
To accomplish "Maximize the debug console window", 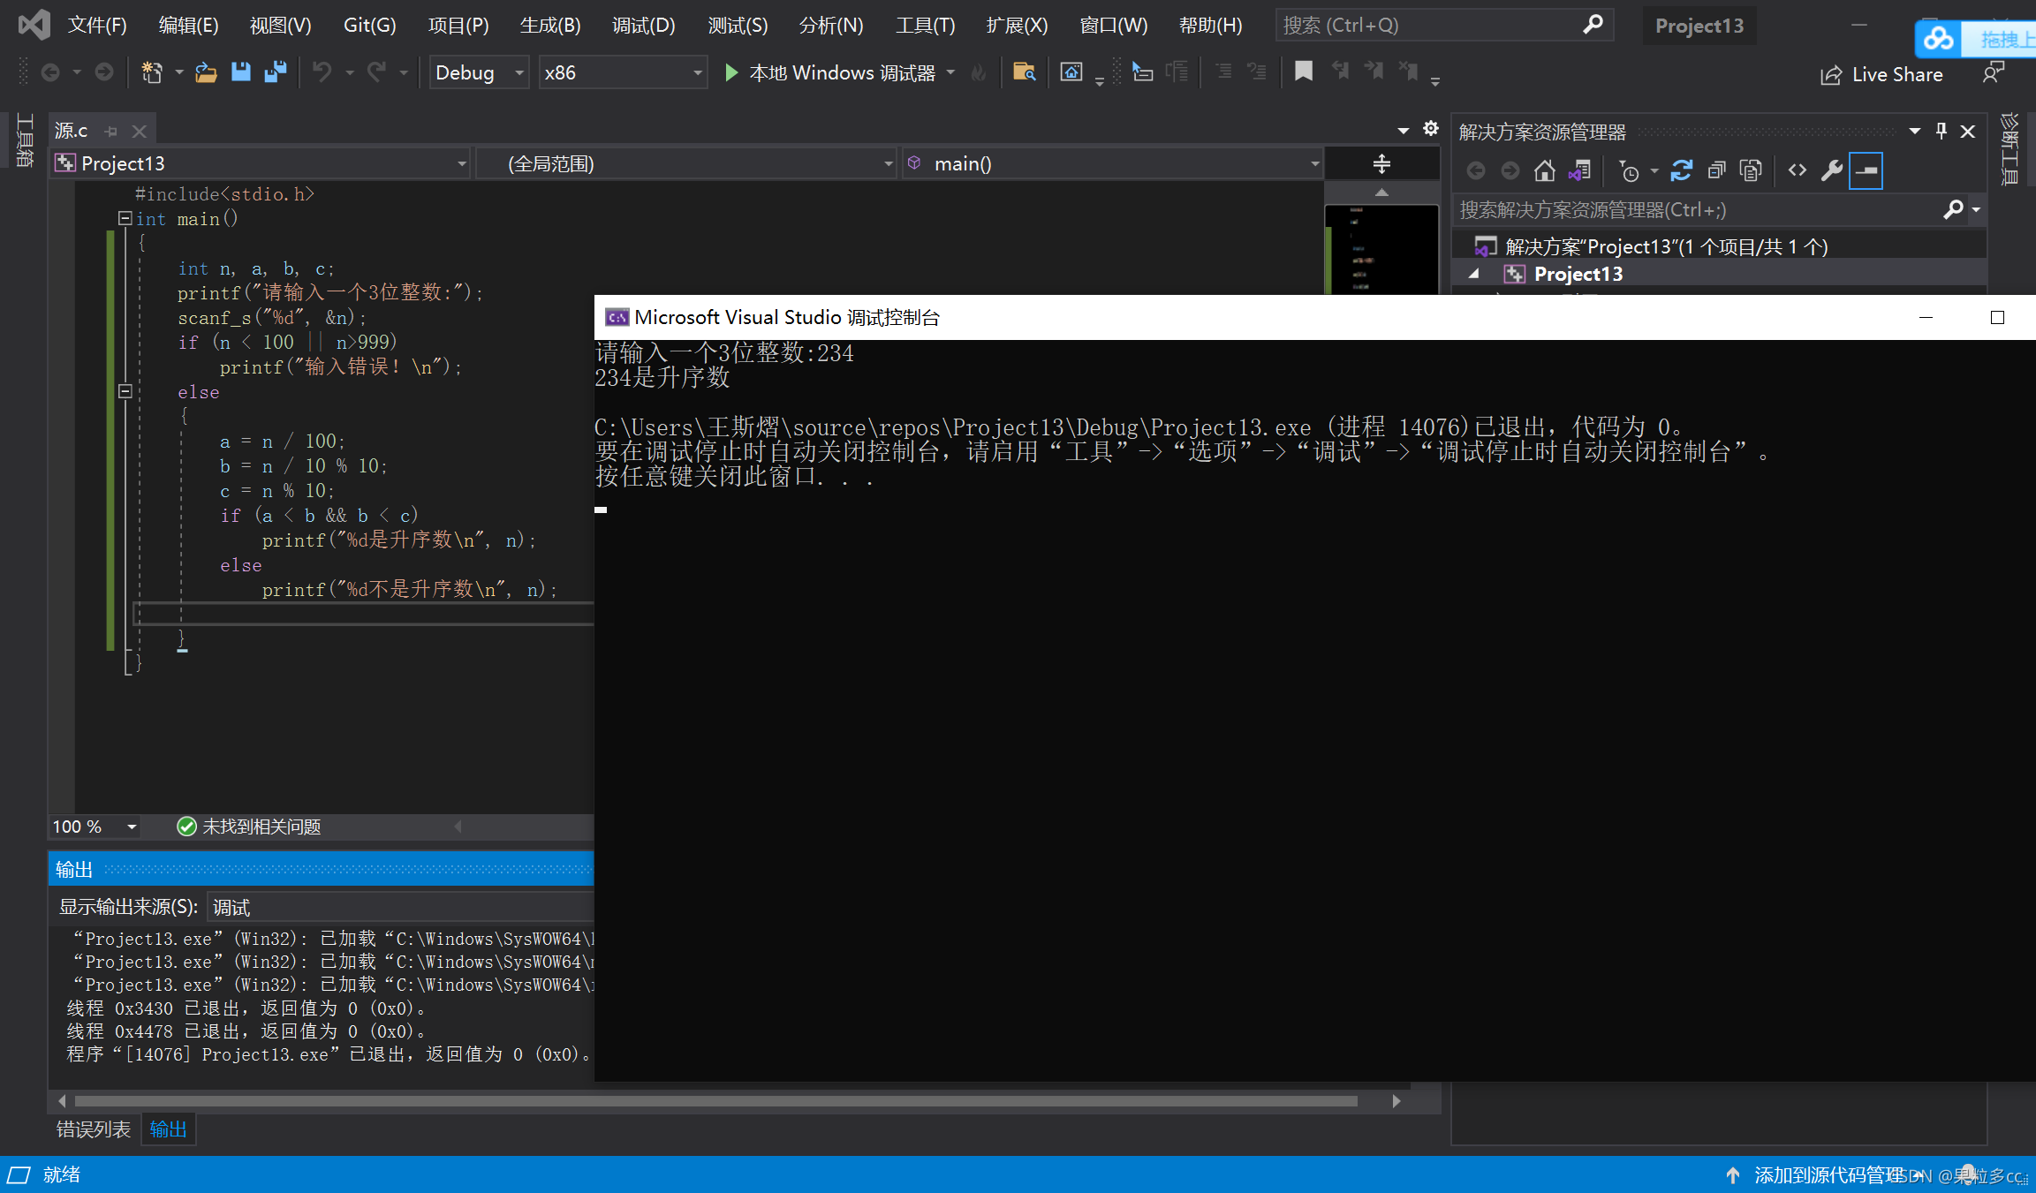I will [1997, 317].
